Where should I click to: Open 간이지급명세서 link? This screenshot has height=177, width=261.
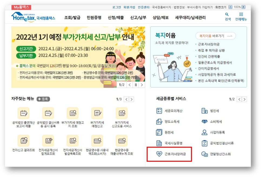coord(208,68)
